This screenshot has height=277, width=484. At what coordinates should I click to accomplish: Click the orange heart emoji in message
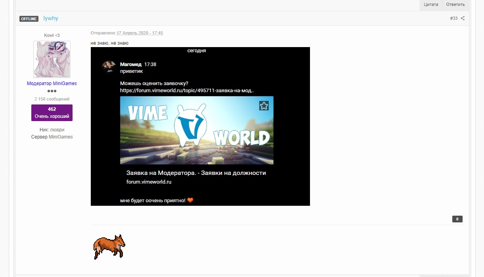(x=190, y=200)
